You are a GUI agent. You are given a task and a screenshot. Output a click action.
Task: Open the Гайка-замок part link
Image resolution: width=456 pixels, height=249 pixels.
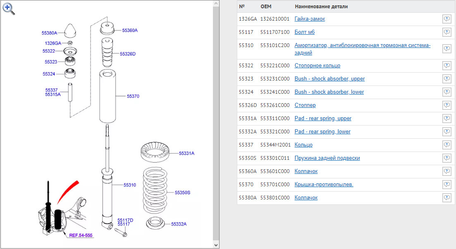point(310,19)
